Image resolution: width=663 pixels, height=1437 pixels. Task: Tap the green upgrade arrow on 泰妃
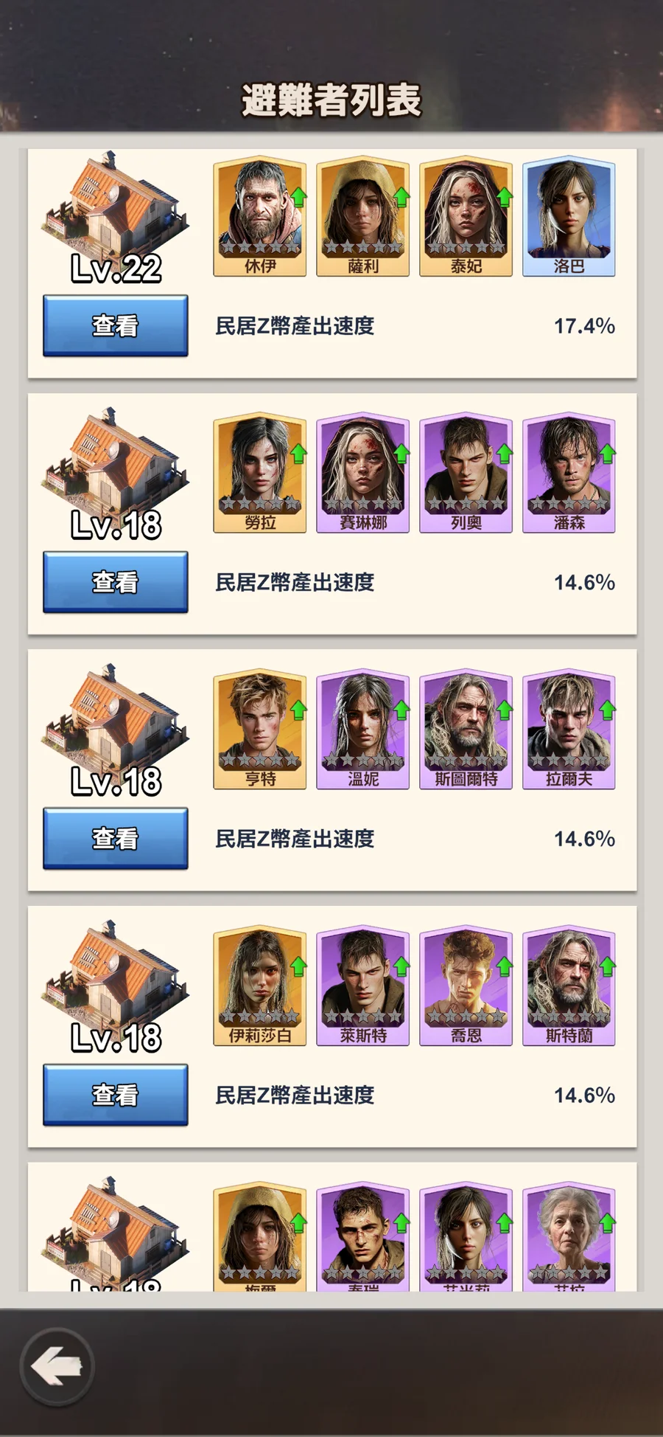pyautogui.click(x=504, y=197)
